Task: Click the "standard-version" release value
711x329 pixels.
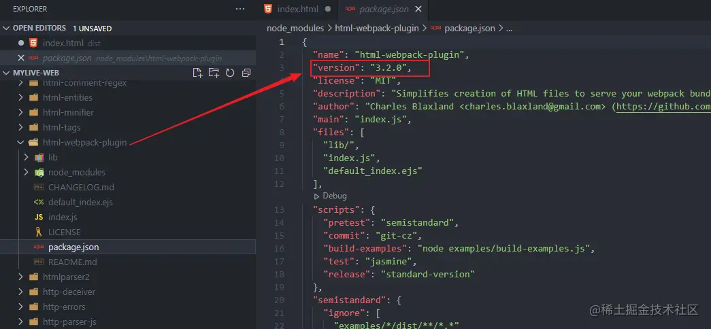Action: click(x=427, y=275)
